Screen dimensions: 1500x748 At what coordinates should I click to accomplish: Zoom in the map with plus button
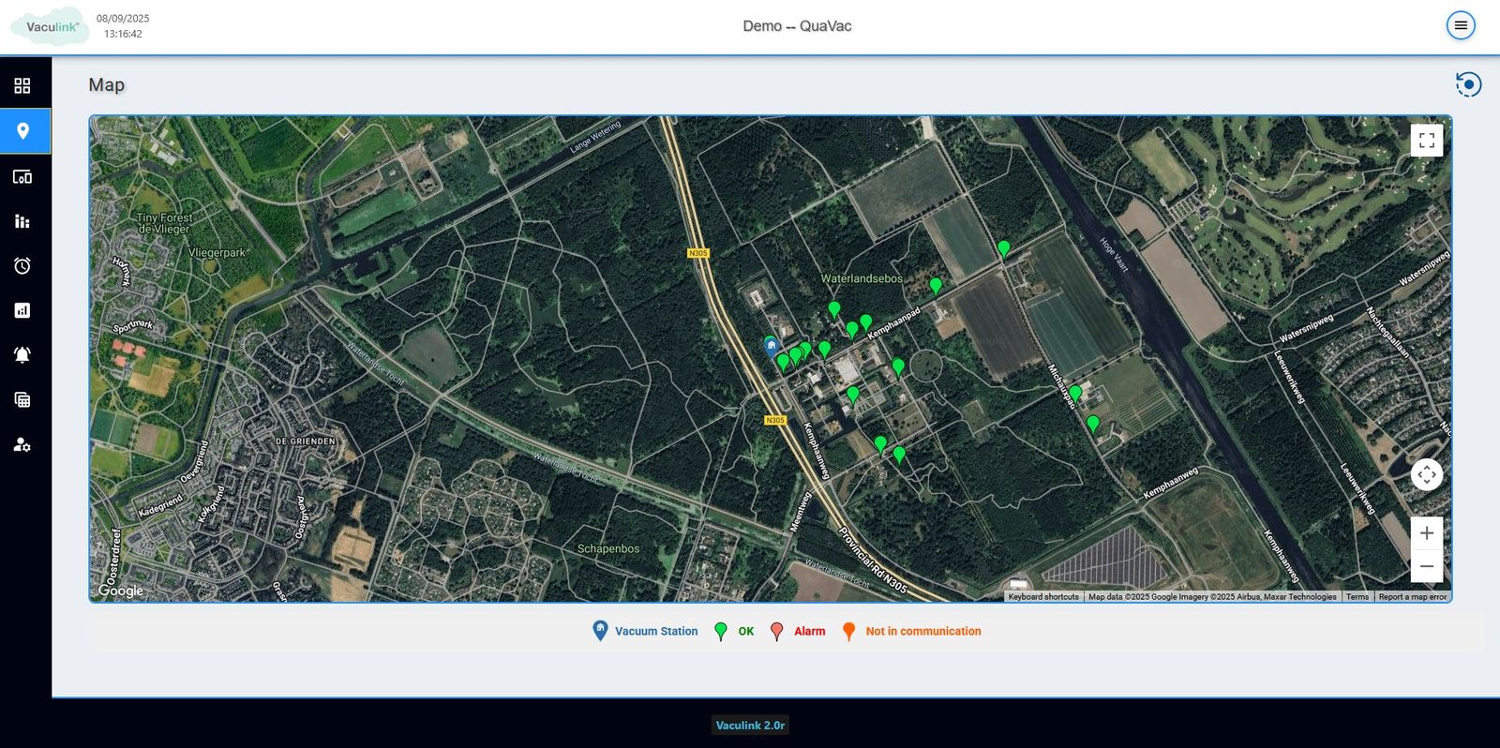(x=1426, y=533)
